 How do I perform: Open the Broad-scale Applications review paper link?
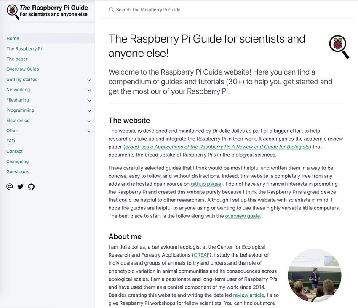pos(217,147)
